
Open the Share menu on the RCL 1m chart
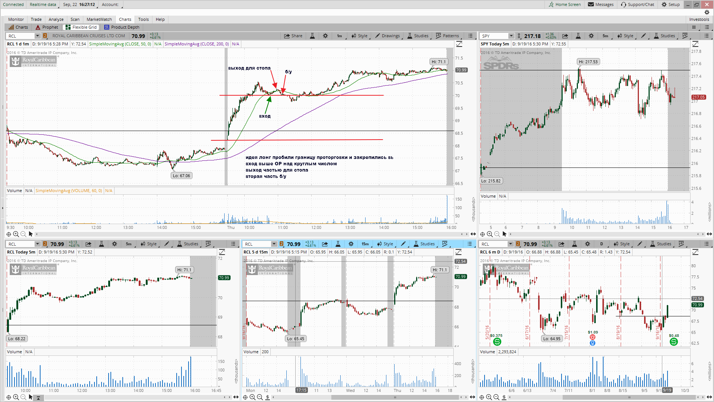[293, 36]
